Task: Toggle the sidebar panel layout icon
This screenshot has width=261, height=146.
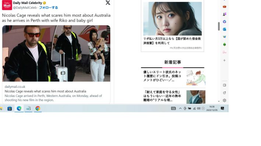Action: point(224,85)
